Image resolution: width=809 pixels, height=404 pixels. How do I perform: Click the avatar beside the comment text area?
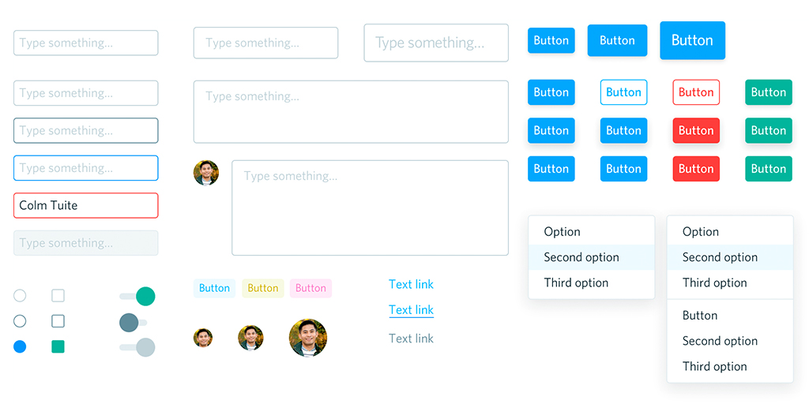coord(206,173)
